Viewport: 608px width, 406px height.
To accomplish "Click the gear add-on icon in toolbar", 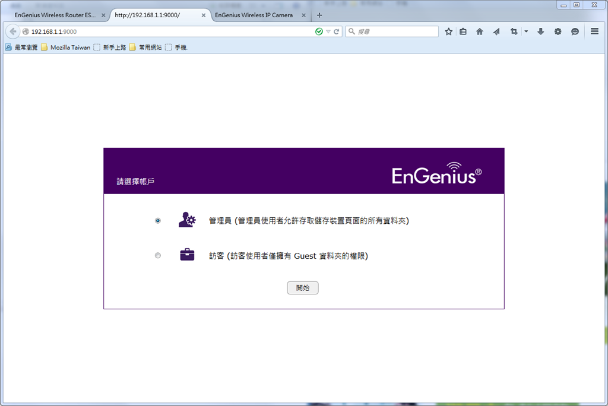I will click(558, 31).
